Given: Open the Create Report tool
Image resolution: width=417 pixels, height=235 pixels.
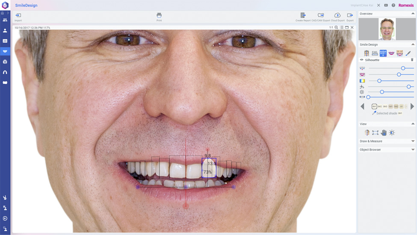Looking at the screenshot, I should tap(303, 15).
